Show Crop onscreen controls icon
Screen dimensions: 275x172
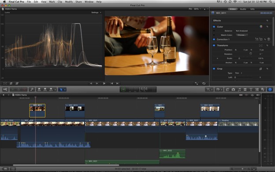tap(260, 69)
